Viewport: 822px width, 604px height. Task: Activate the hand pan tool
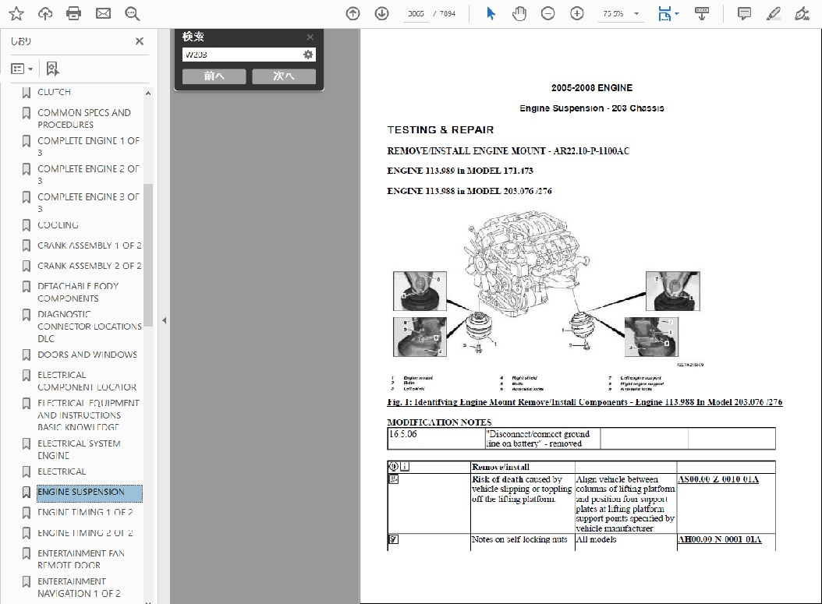tap(519, 13)
